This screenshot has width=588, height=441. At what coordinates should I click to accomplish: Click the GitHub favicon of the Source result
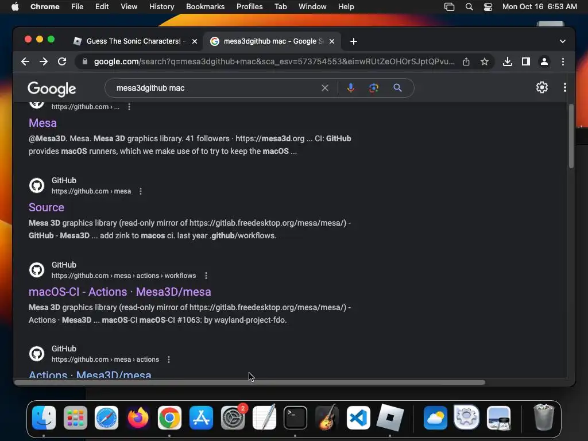(37, 185)
